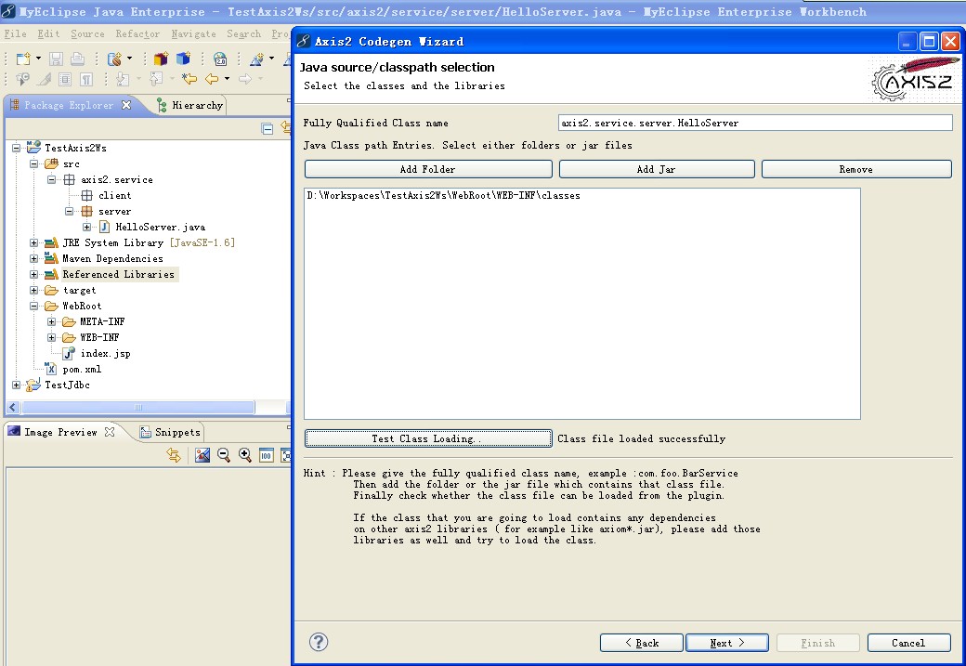Open the dropdown beside the database deploy icon
This screenshot has height=666, width=966.
point(129,59)
